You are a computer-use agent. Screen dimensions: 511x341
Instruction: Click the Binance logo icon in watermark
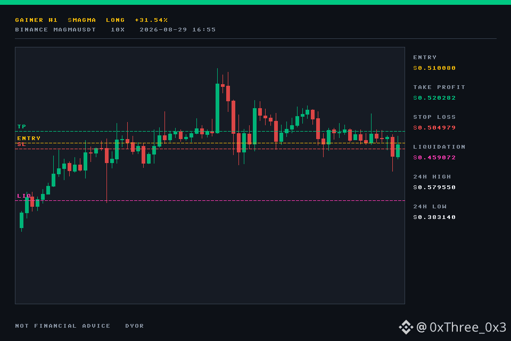(x=406, y=327)
